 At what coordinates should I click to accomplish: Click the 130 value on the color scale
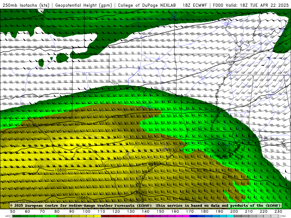[x=131, y=211]
